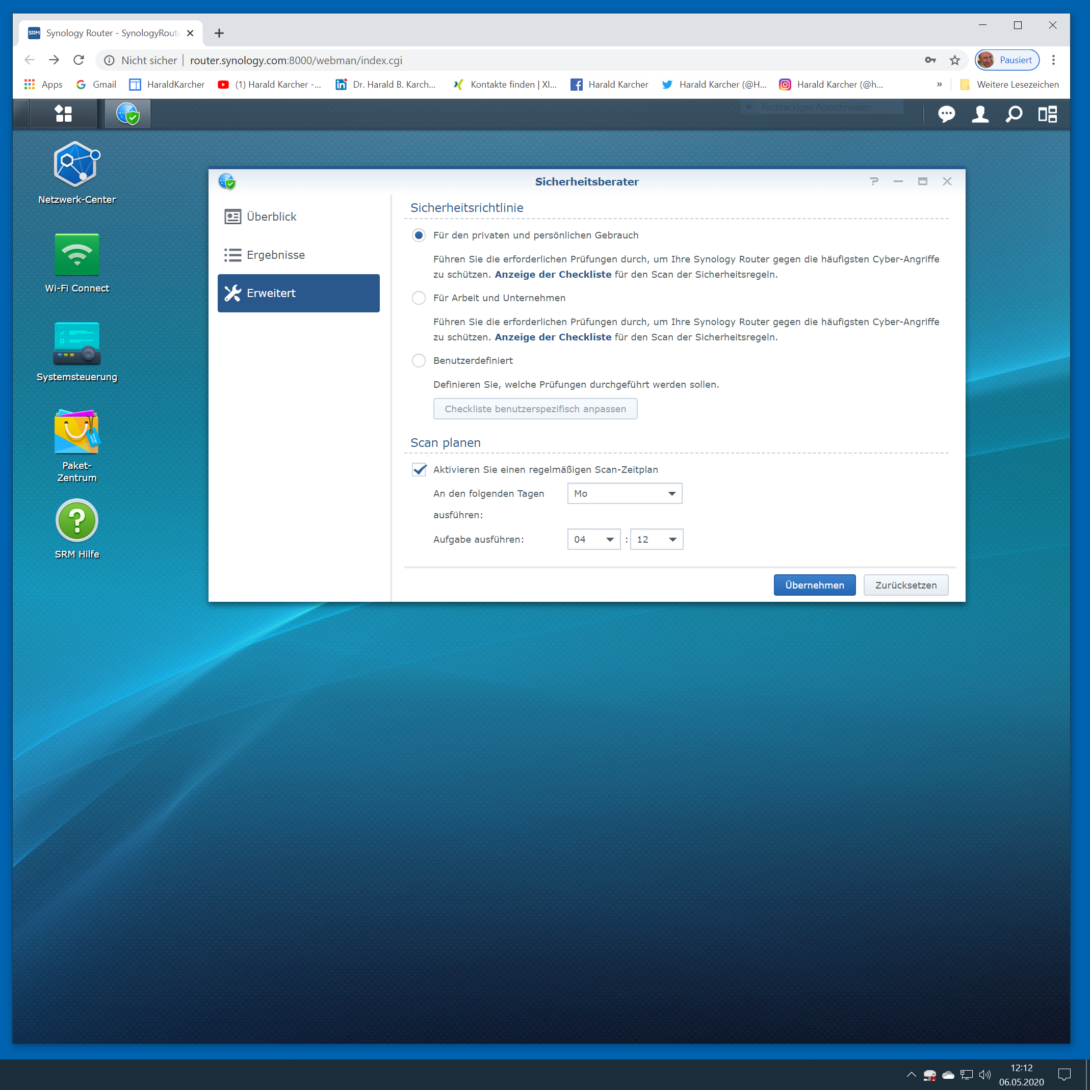Open the user options person icon
This screenshot has height=1090, width=1090.
980,115
